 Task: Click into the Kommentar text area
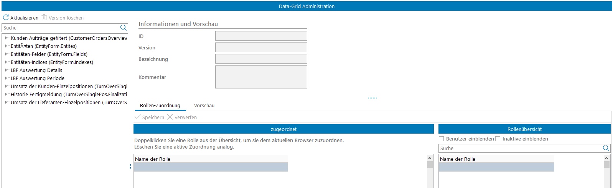[x=261, y=77]
